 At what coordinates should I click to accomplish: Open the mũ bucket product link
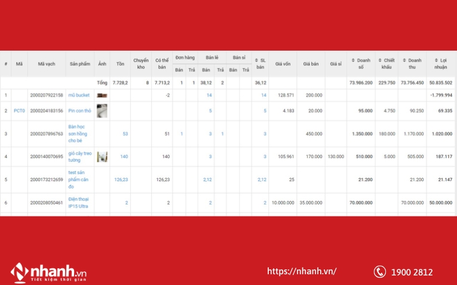pyautogui.click(x=78, y=95)
